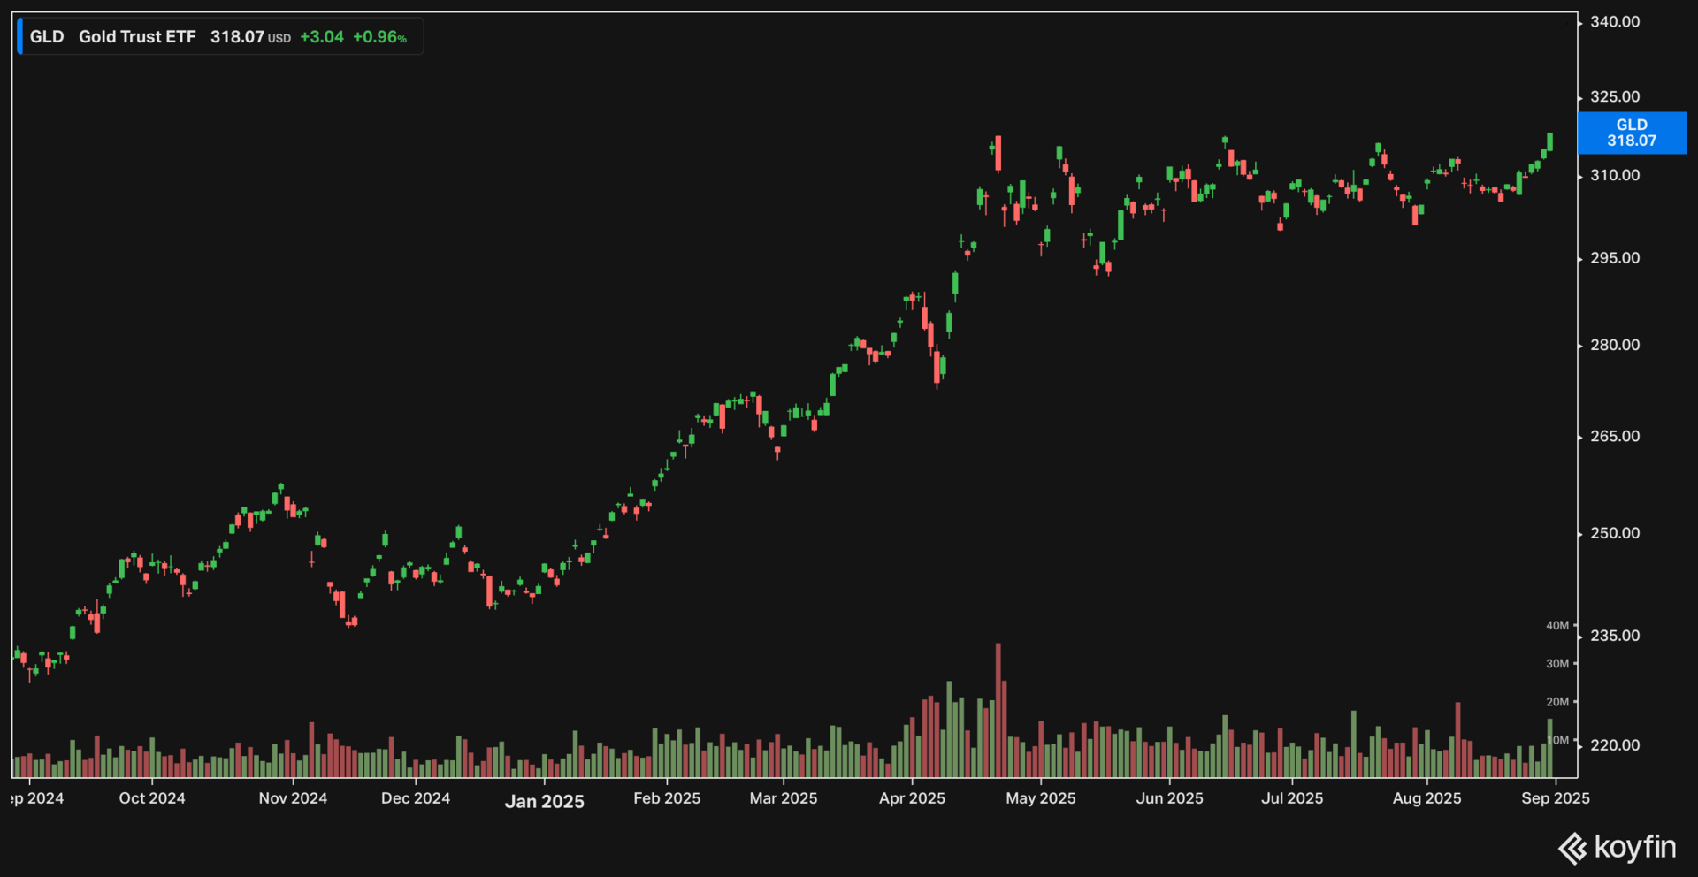Click the Koyfin logo
This screenshot has height=877, width=1698.
pyautogui.click(x=1617, y=848)
